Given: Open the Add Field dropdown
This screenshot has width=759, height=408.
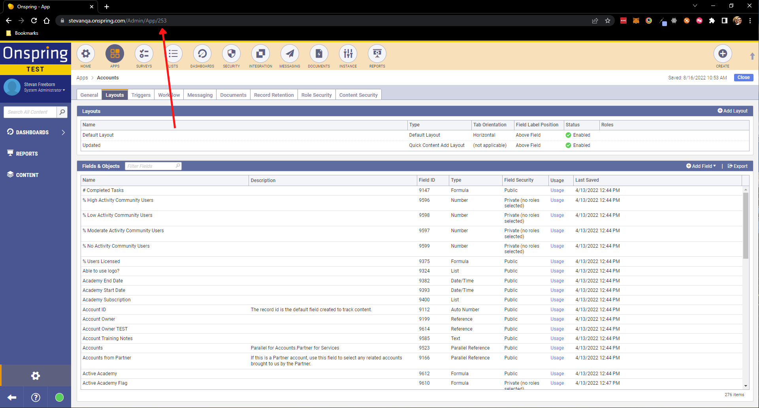Looking at the screenshot, I should pyautogui.click(x=701, y=166).
